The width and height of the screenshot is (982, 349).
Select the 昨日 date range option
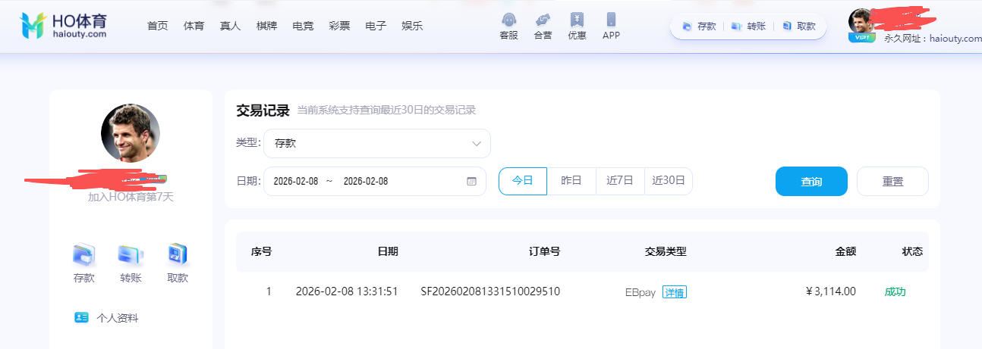(x=571, y=181)
